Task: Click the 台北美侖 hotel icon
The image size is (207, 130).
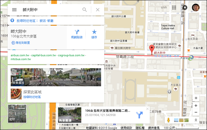Action: (x=193, y=35)
